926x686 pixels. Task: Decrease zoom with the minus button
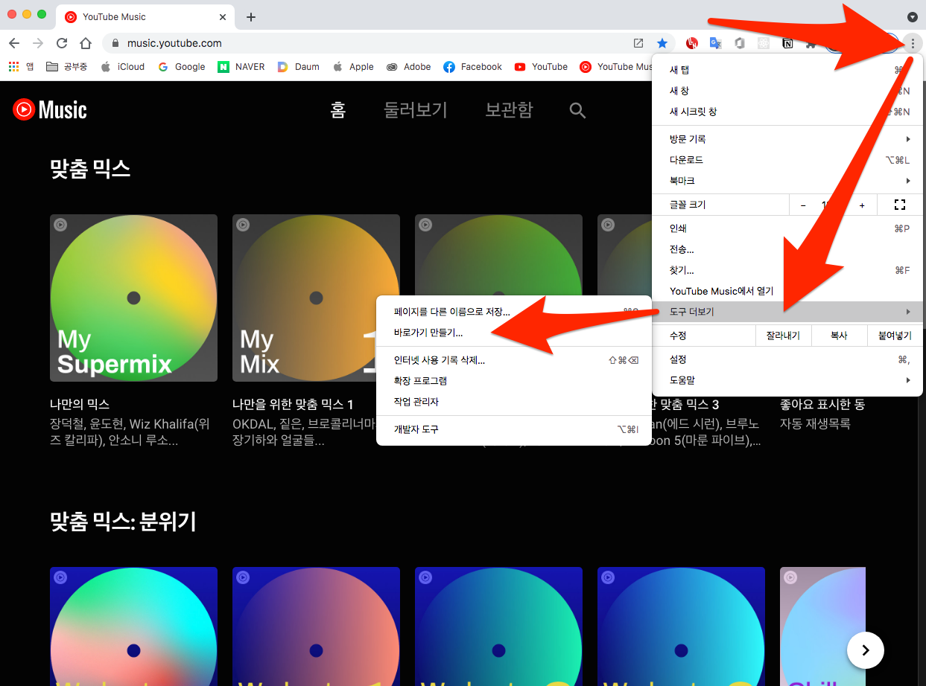coord(803,205)
